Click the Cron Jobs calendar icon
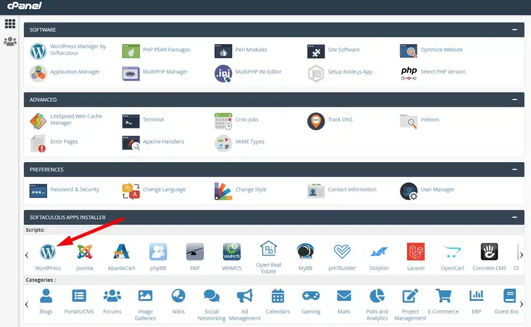 click(223, 120)
